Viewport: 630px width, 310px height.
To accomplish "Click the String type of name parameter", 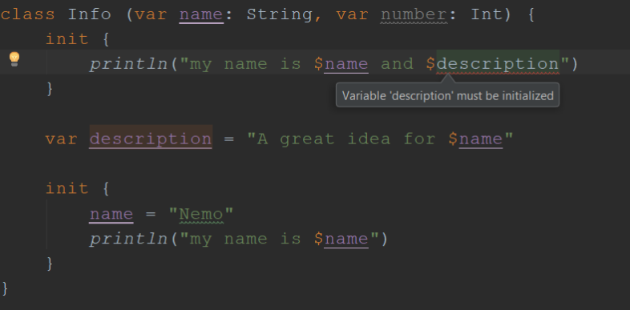I will [280, 14].
